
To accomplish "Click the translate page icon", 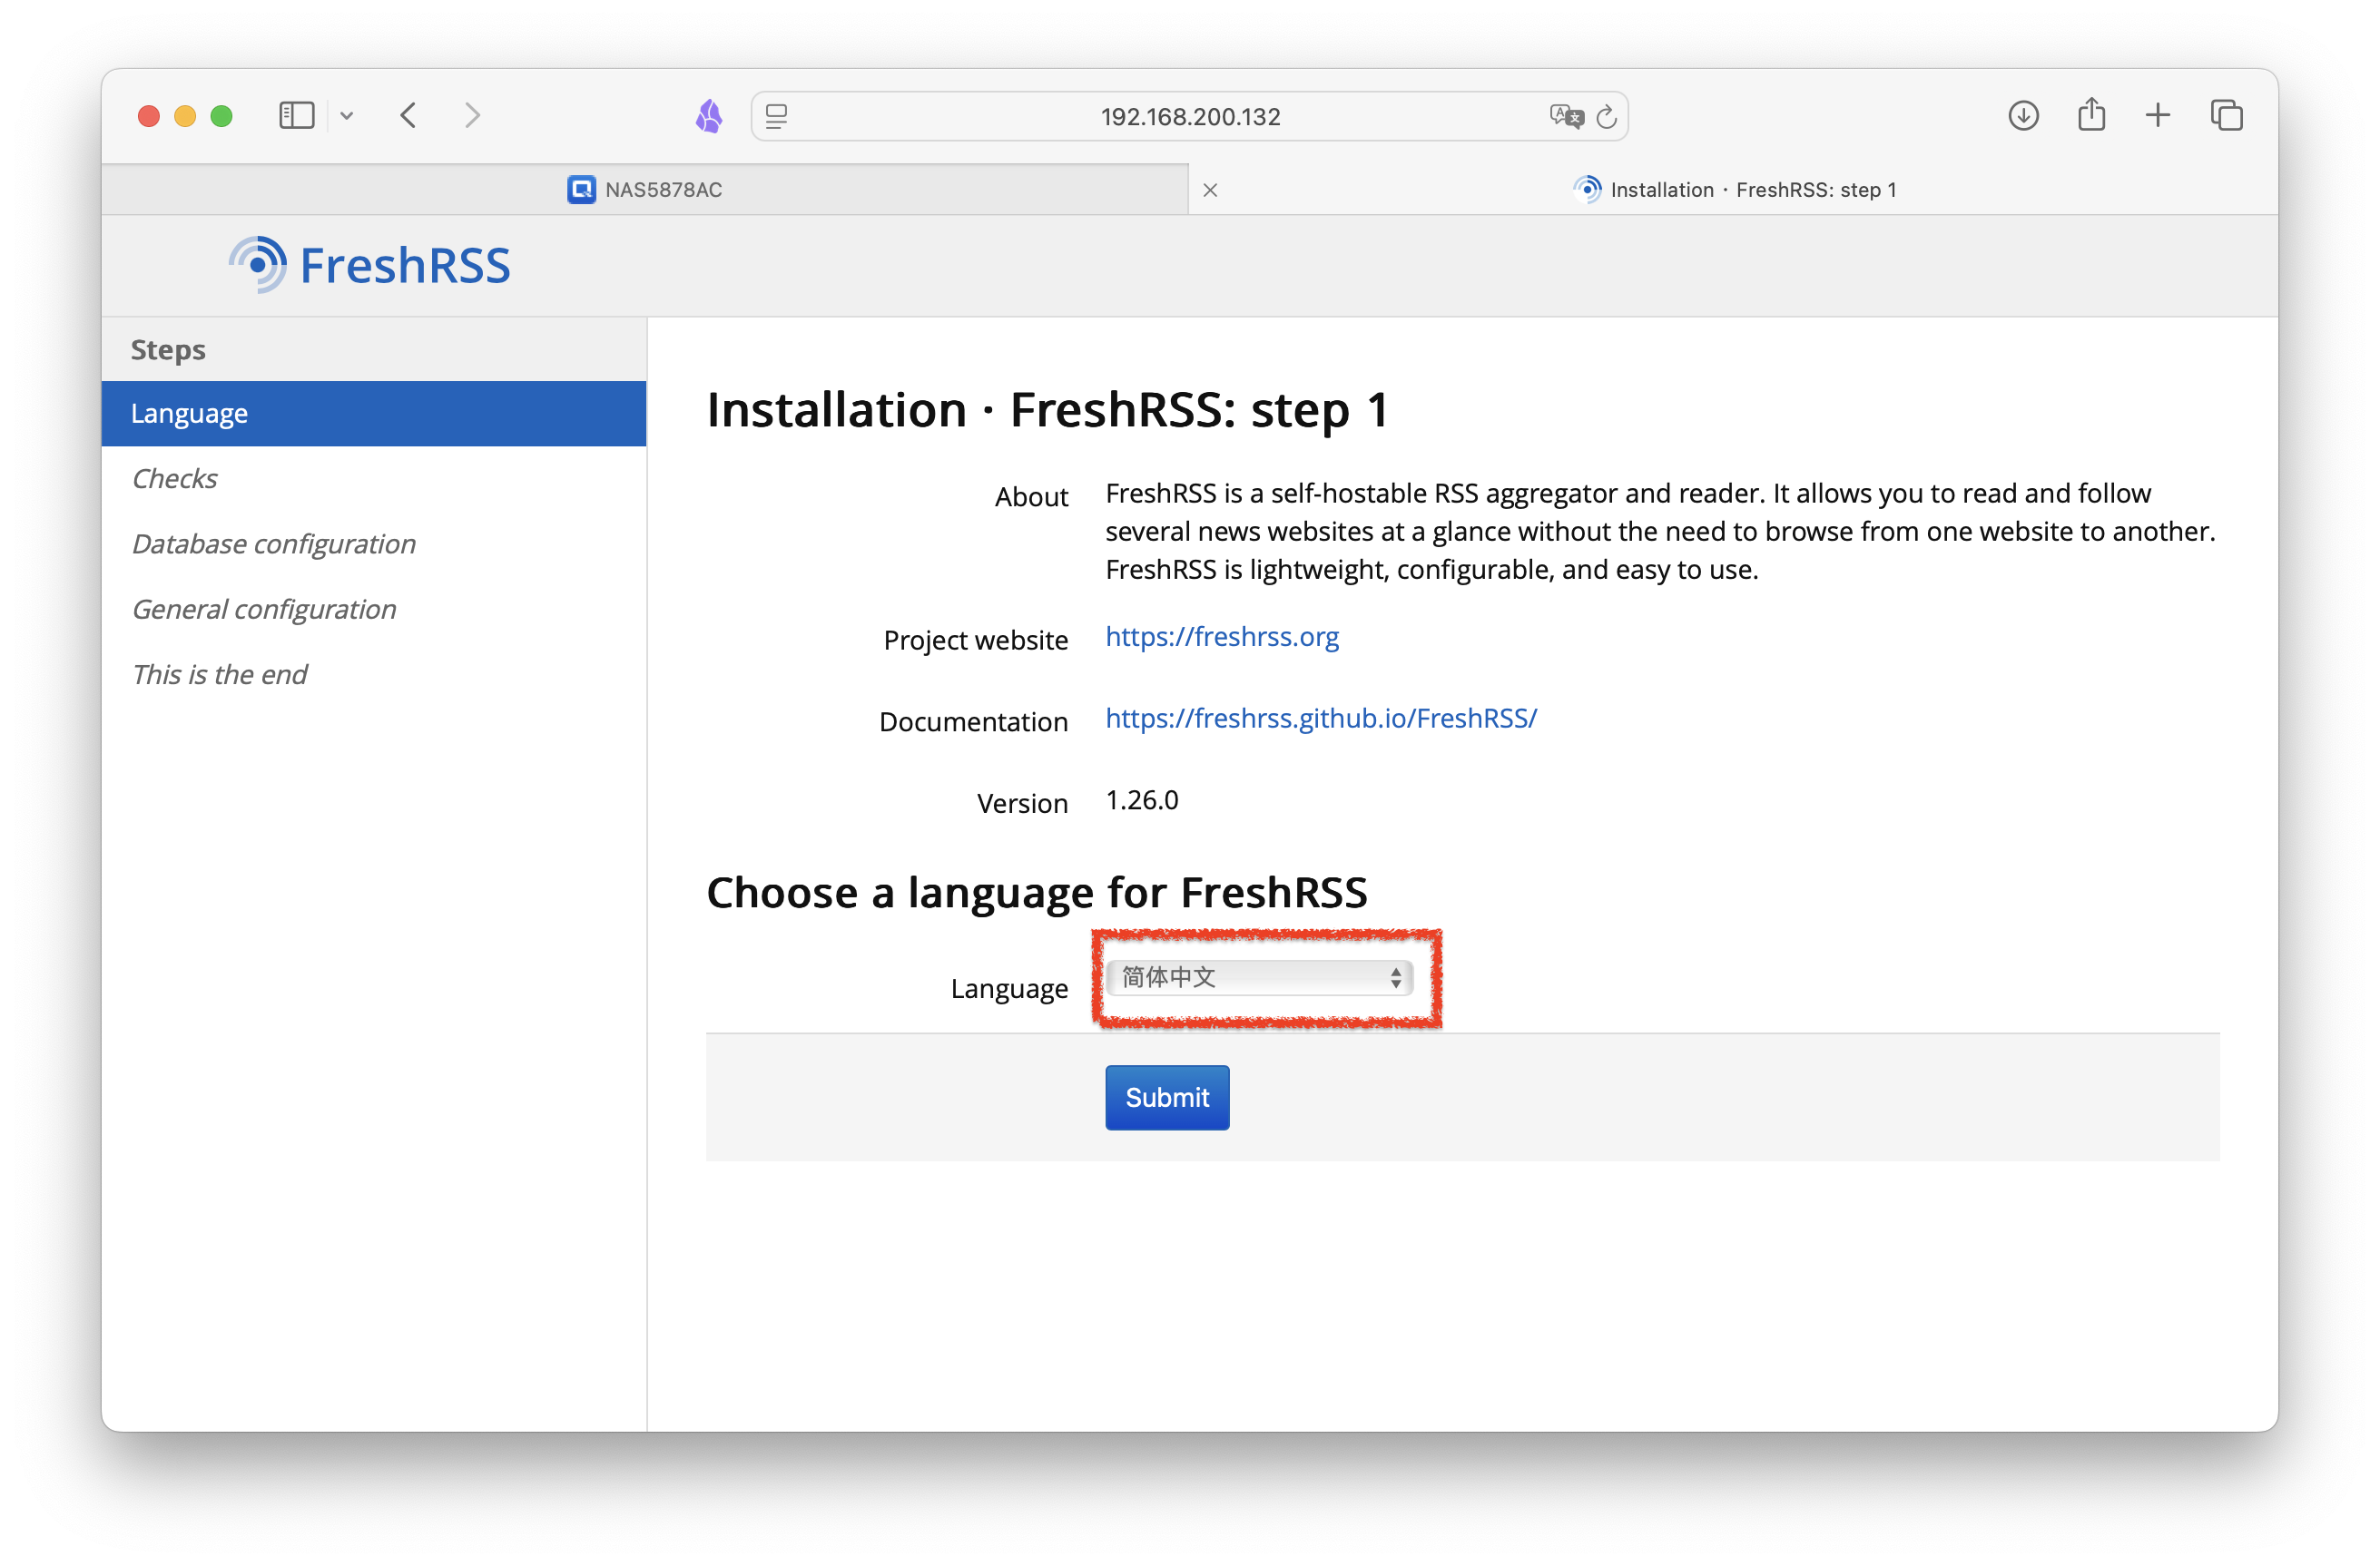I will coord(1565,117).
